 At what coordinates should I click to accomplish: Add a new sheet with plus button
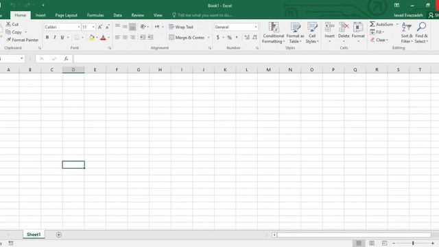tap(58, 235)
